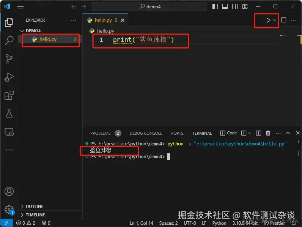Select language mode Python
The width and height of the screenshot is (302, 227).
(219, 223)
